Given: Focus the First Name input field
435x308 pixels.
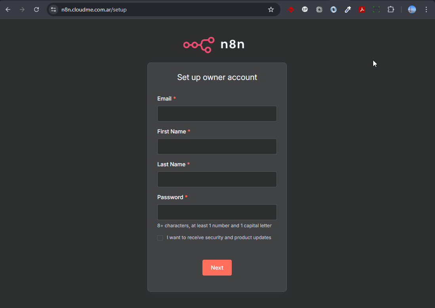Looking at the screenshot, I should pyautogui.click(x=217, y=146).
